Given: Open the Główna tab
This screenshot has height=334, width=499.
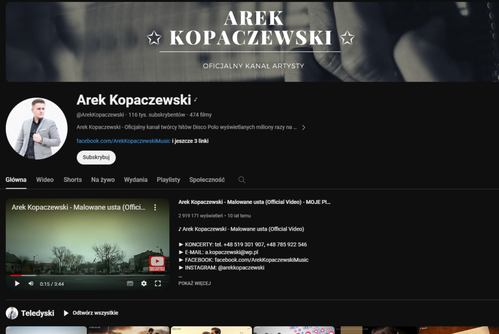Looking at the screenshot, I should tap(16, 179).
